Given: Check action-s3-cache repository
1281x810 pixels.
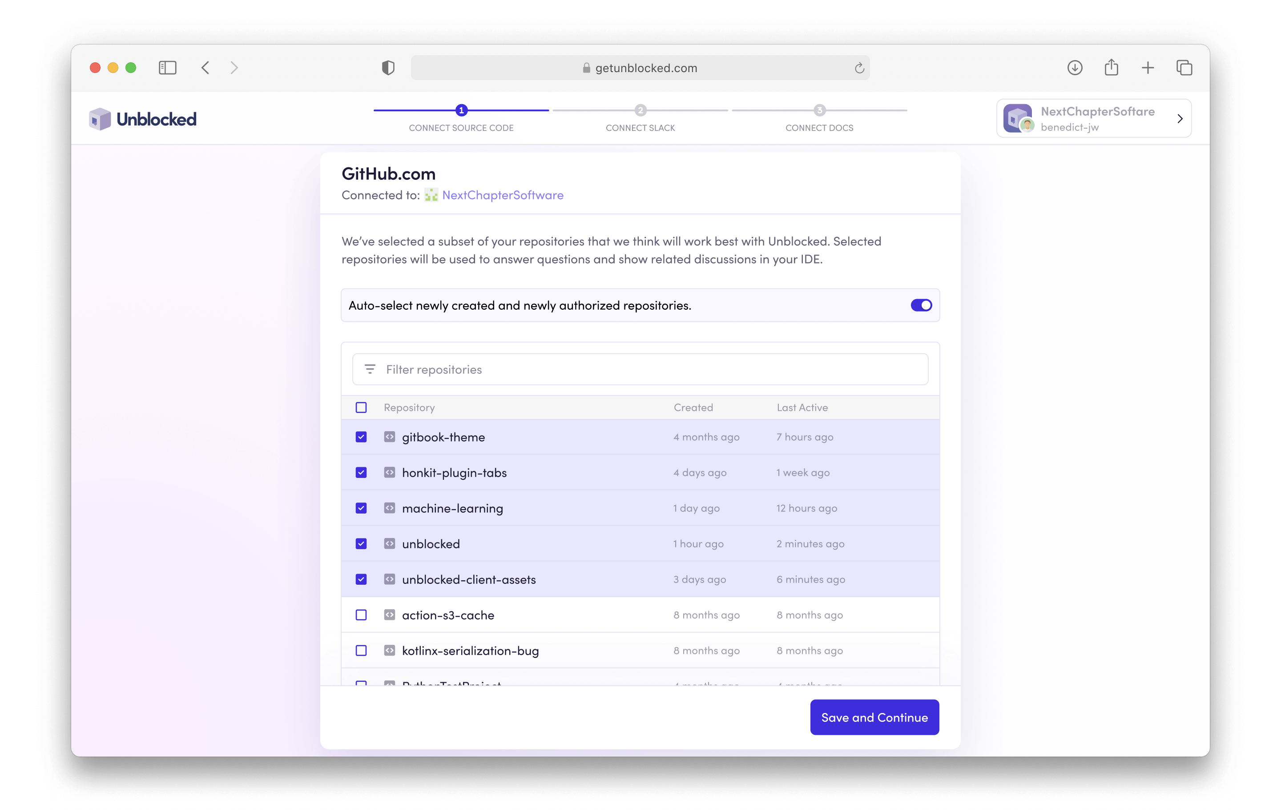Looking at the screenshot, I should pyautogui.click(x=361, y=615).
